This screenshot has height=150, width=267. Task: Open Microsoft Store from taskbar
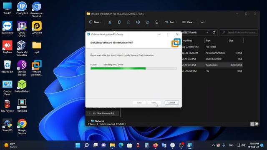coord(129,145)
